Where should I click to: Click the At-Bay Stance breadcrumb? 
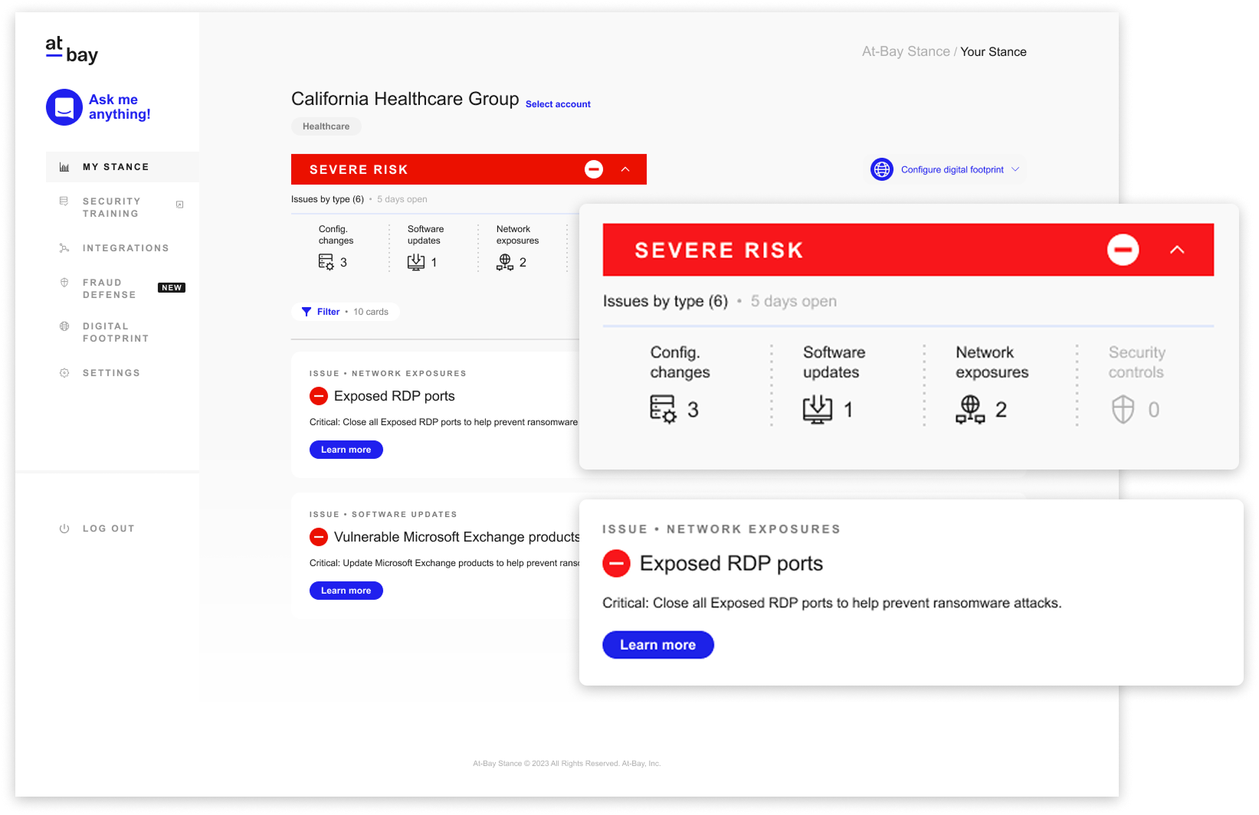906,51
